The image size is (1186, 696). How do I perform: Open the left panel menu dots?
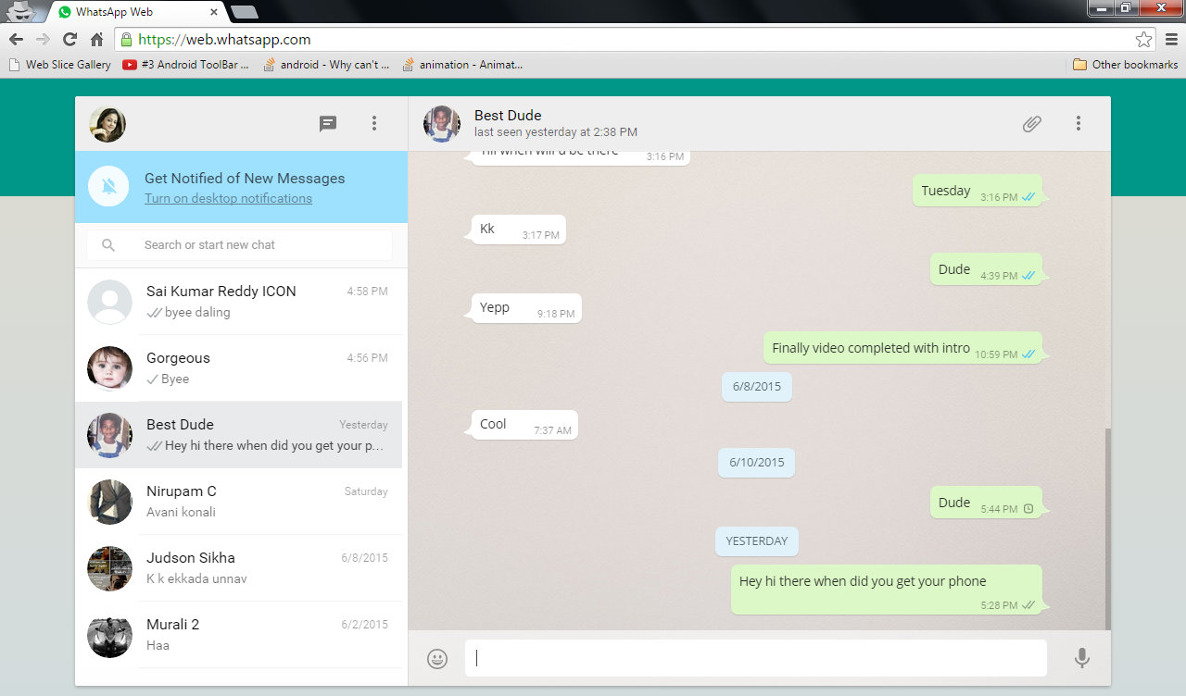tap(374, 123)
